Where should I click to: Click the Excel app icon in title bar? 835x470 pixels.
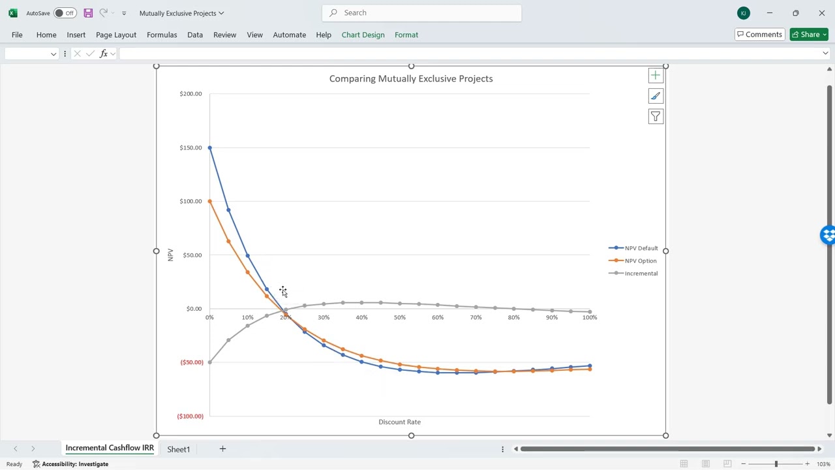click(x=12, y=13)
